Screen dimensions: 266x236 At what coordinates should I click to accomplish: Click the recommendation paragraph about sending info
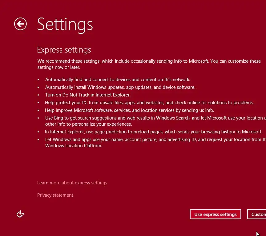tap(149, 64)
